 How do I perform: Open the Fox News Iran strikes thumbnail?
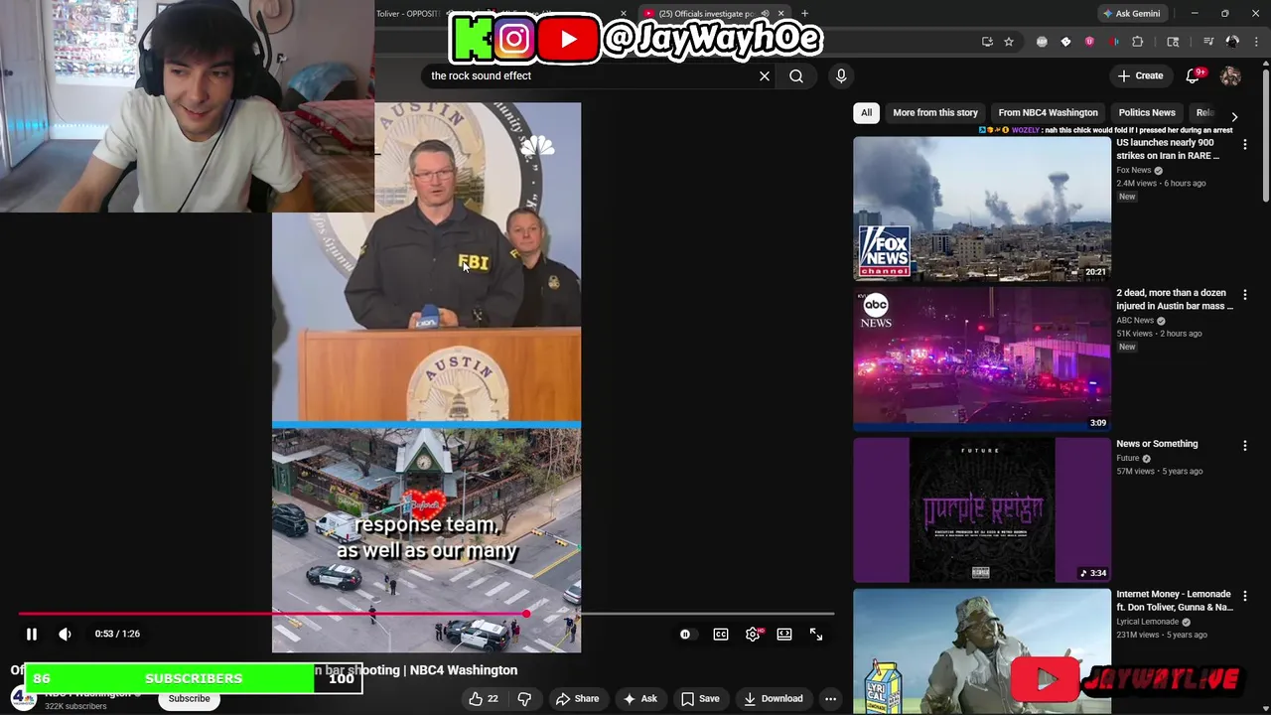[982, 209]
